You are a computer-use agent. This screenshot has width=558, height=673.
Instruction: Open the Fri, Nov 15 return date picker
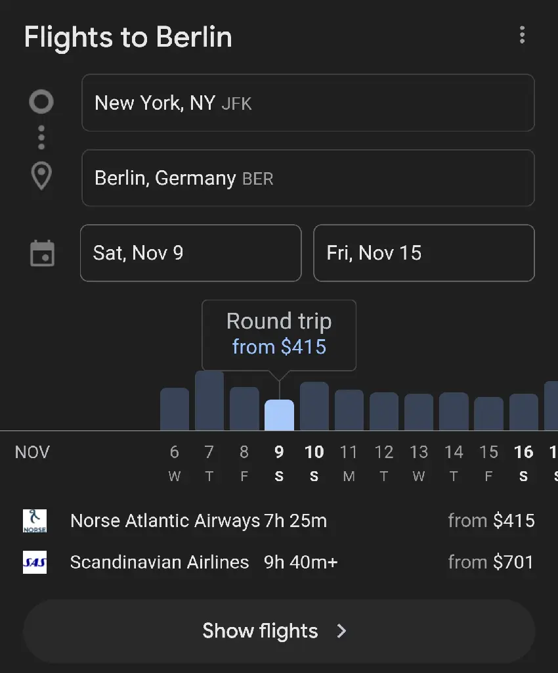click(424, 253)
